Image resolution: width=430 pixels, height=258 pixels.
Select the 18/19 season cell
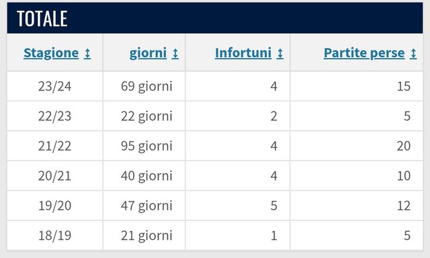click(x=55, y=236)
